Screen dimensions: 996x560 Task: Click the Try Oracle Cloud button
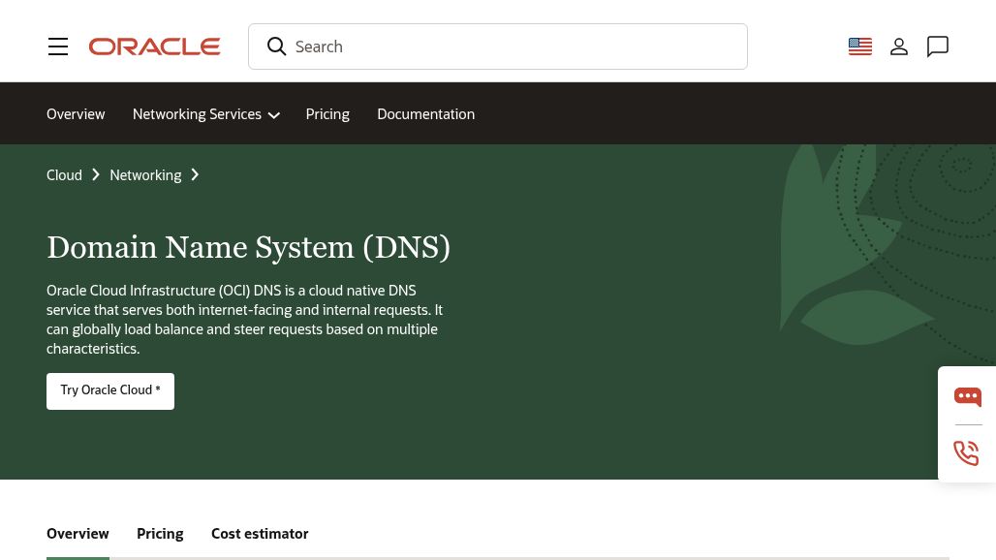click(110, 391)
